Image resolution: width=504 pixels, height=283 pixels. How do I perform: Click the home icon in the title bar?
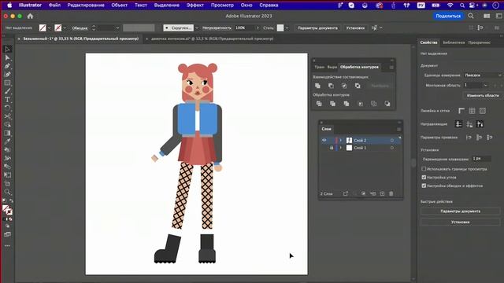point(30,16)
